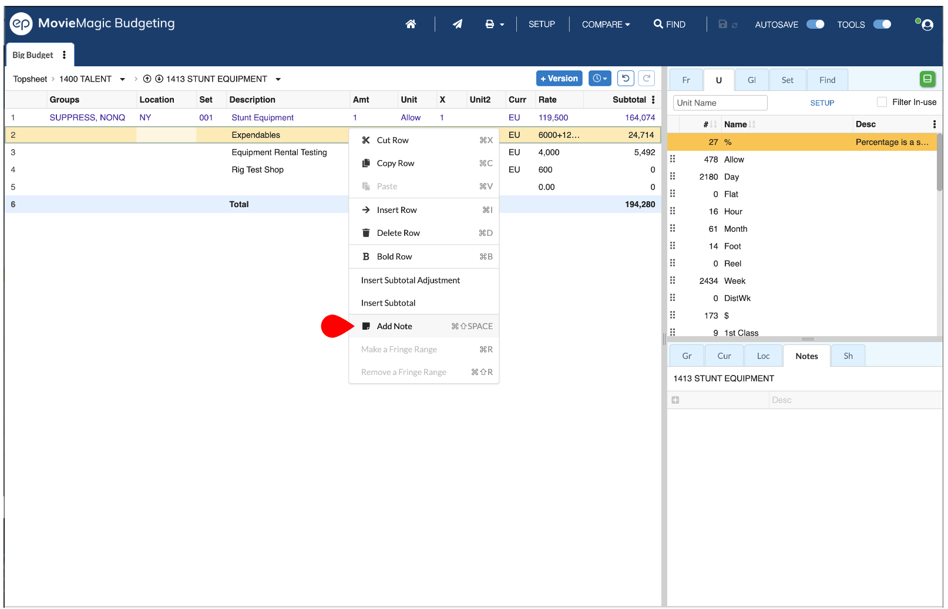Viewport: 948px width, 609px height.
Task: Sort units by Name column icon
Action: pos(752,124)
